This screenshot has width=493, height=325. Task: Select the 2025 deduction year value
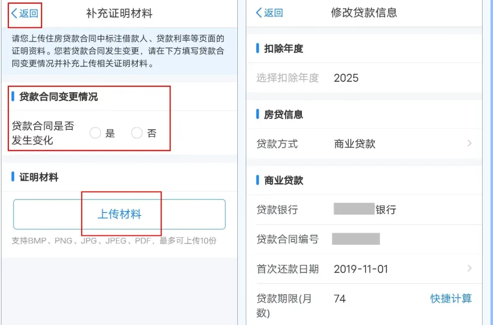[x=346, y=78]
